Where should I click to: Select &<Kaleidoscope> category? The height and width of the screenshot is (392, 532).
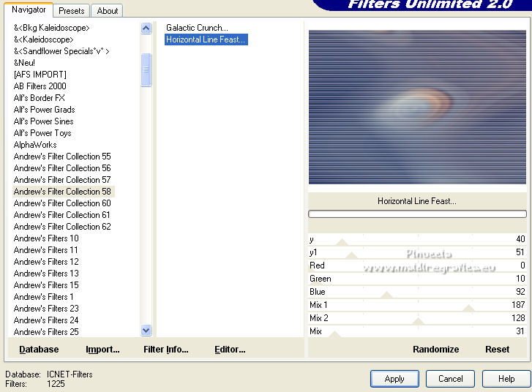click(x=43, y=39)
